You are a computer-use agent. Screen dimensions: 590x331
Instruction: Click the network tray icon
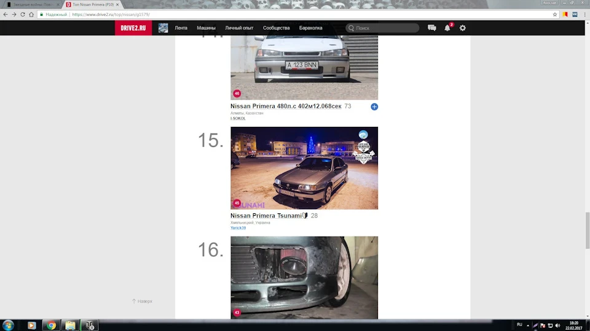pos(550,325)
